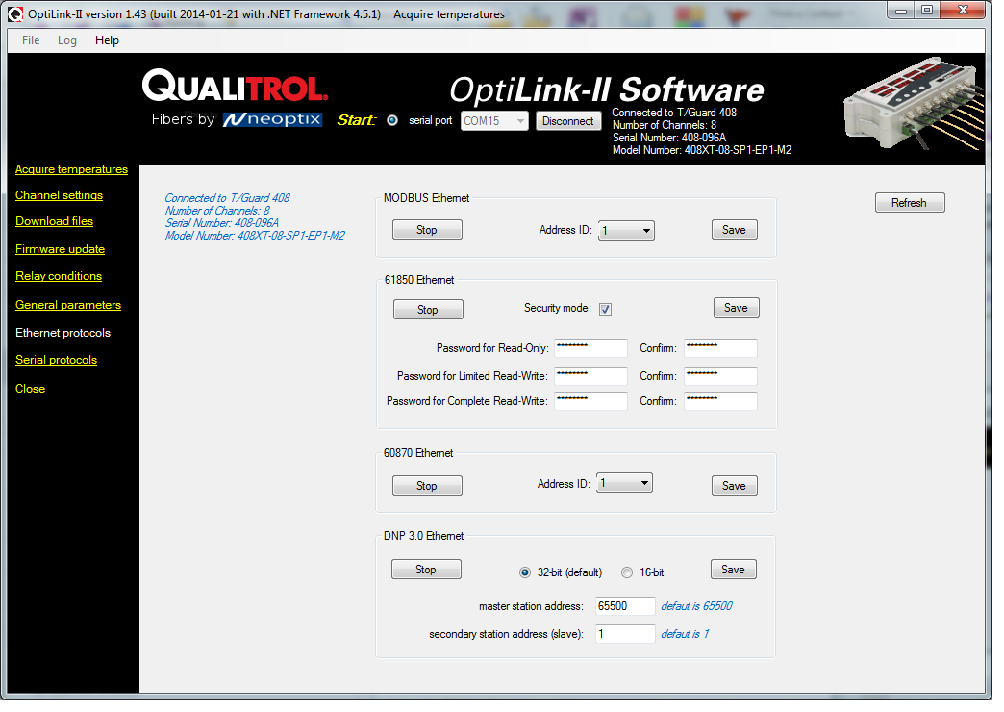Toggle the Security mode checkbox
The image size is (1004, 712).
click(606, 309)
